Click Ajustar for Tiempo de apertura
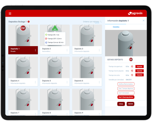This screenshot has height=124, width=152. (x=140, y=66)
